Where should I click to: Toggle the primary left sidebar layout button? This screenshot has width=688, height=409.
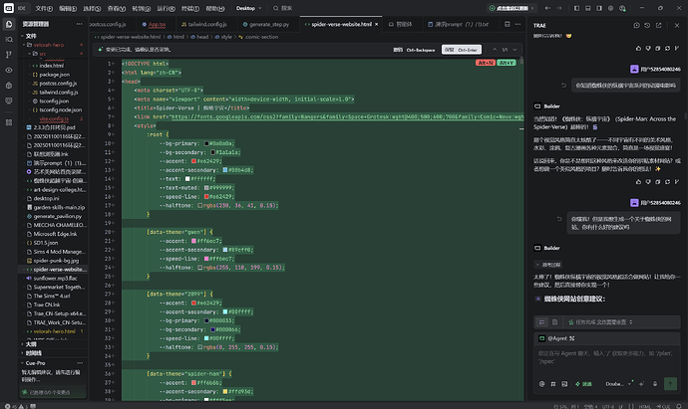click(x=576, y=8)
